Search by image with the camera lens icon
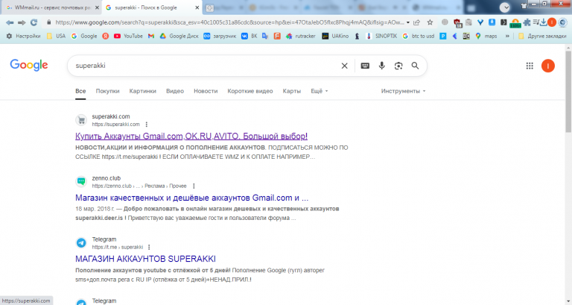 [398, 66]
